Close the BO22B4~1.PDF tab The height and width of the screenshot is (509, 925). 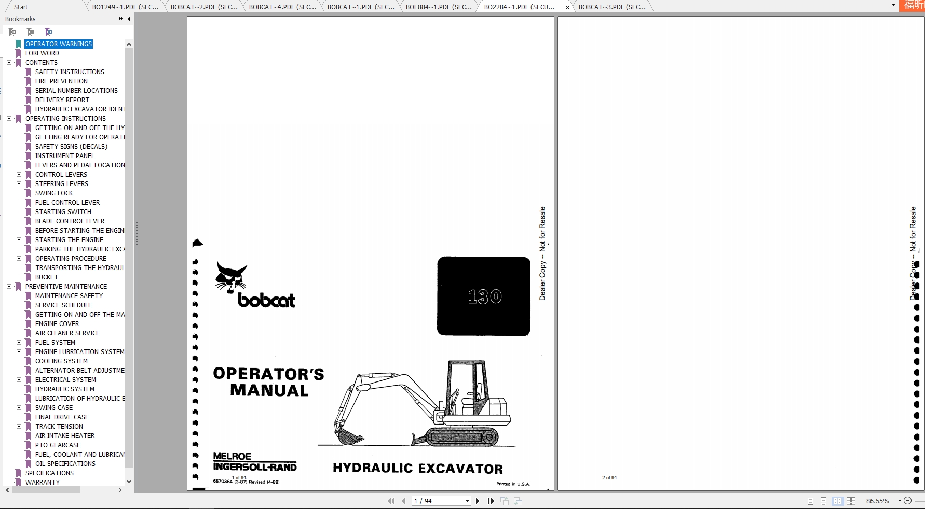click(567, 7)
